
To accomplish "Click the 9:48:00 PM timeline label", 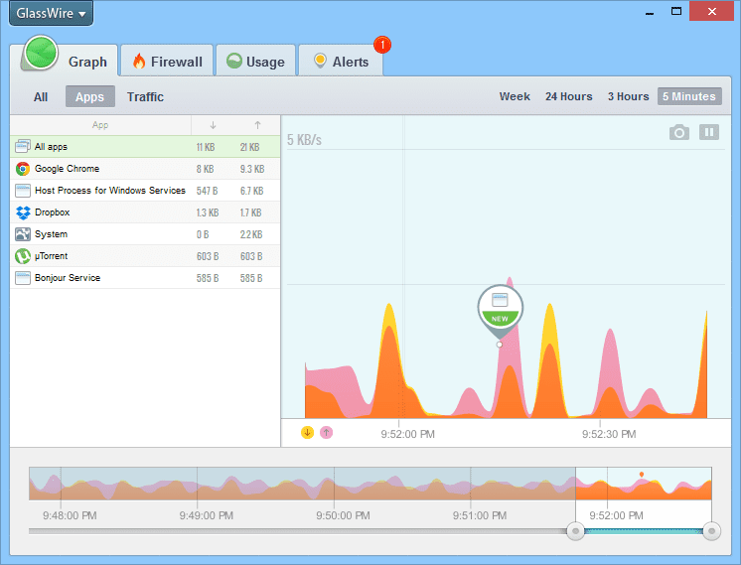I will [70, 515].
